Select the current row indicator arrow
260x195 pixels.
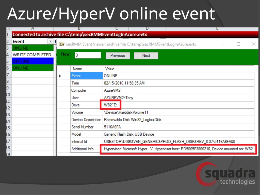60,76
